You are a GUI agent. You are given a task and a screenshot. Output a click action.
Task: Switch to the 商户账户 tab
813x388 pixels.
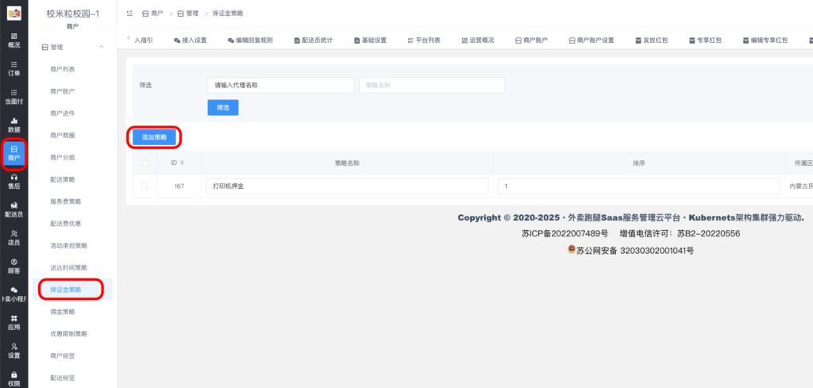tap(531, 40)
